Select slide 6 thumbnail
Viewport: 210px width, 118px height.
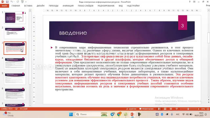click(x=15, y=94)
